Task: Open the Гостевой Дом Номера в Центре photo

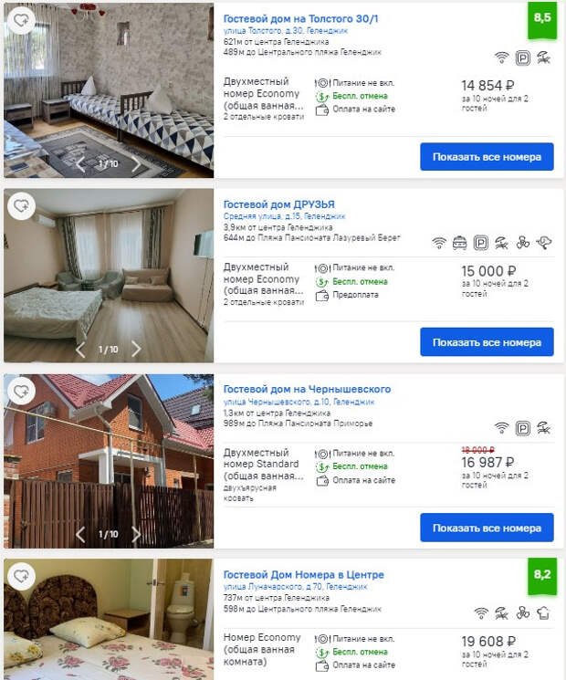Action: click(109, 619)
